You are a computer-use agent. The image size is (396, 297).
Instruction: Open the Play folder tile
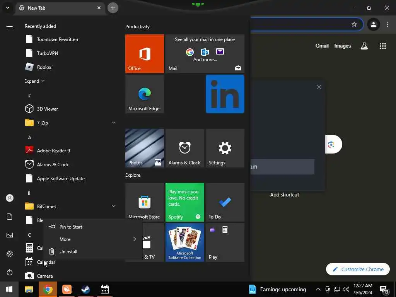click(x=225, y=242)
